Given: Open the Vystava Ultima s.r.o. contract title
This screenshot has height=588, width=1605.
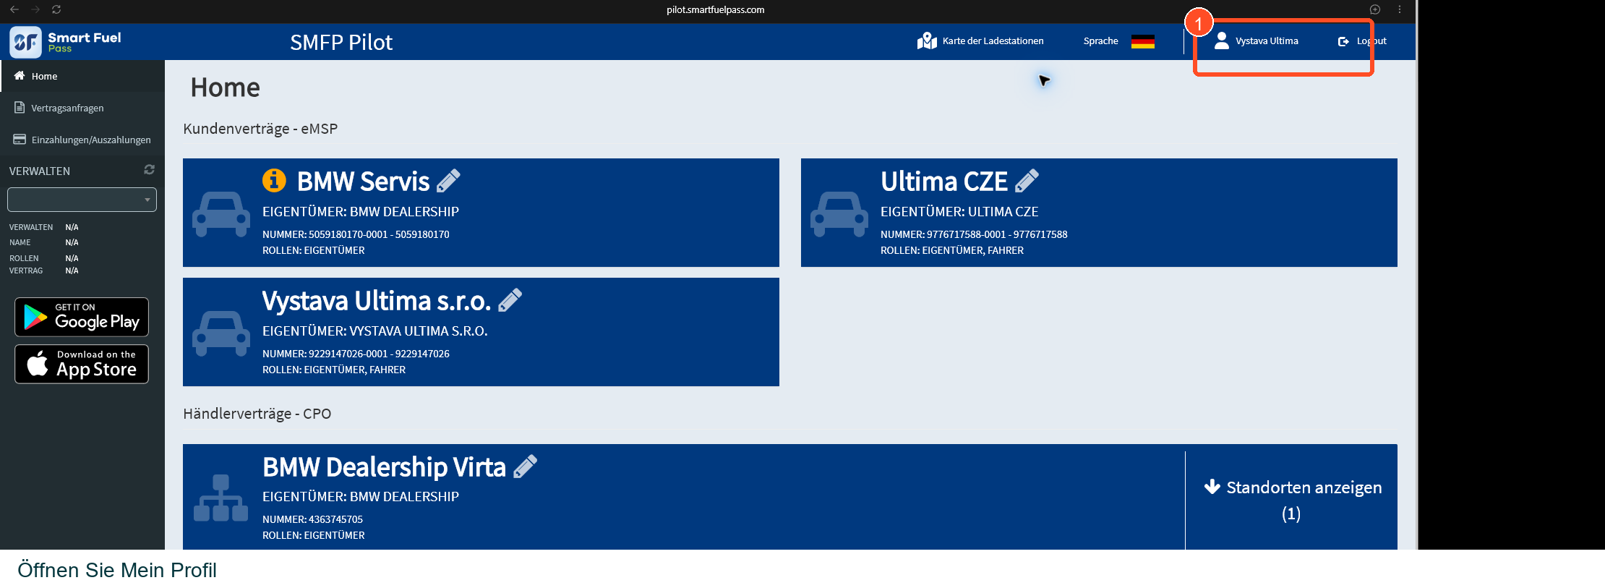Looking at the screenshot, I should (x=376, y=301).
